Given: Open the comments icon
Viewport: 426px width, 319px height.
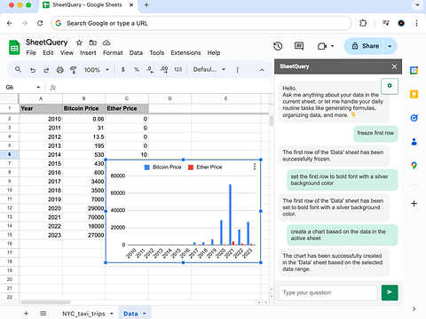Looking at the screenshot, I should pos(299,46).
